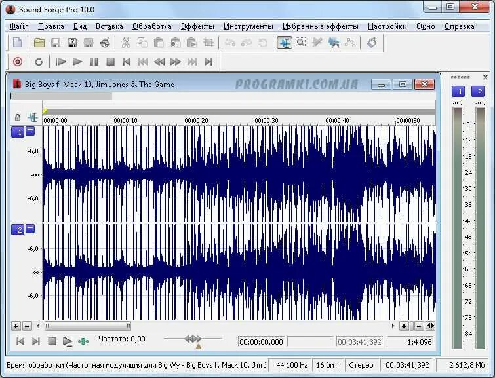Toggle meter channel 1 button
The width and height of the screenshot is (495, 378).
458,92
